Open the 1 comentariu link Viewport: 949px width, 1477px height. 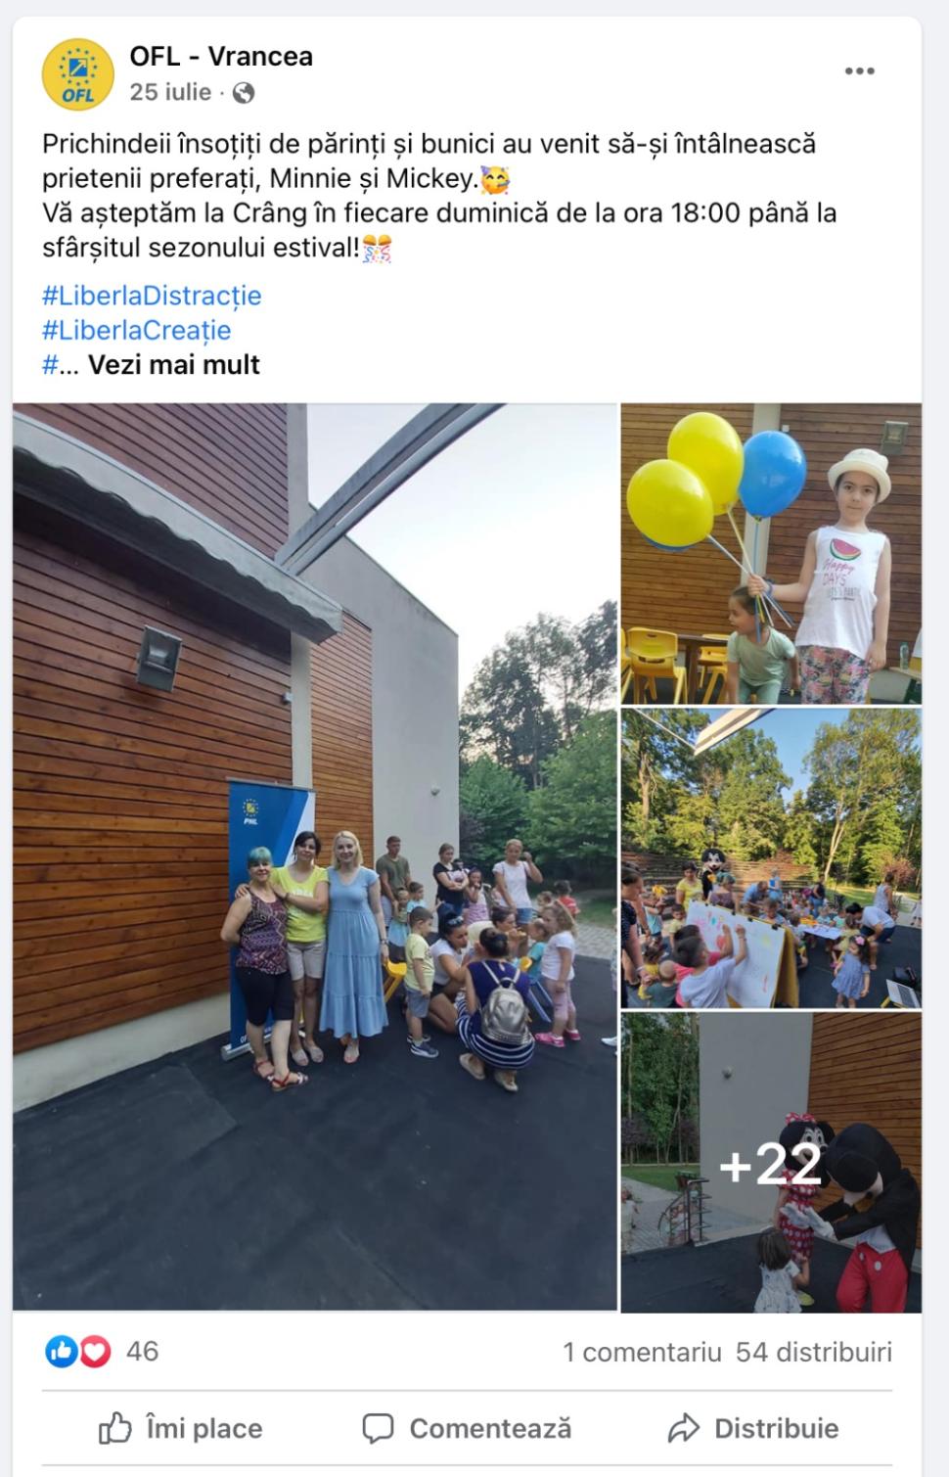coord(642,1353)
